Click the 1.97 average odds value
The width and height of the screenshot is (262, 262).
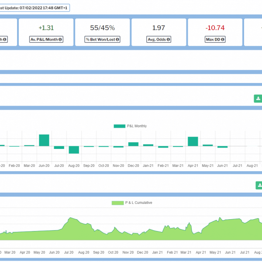159,28
